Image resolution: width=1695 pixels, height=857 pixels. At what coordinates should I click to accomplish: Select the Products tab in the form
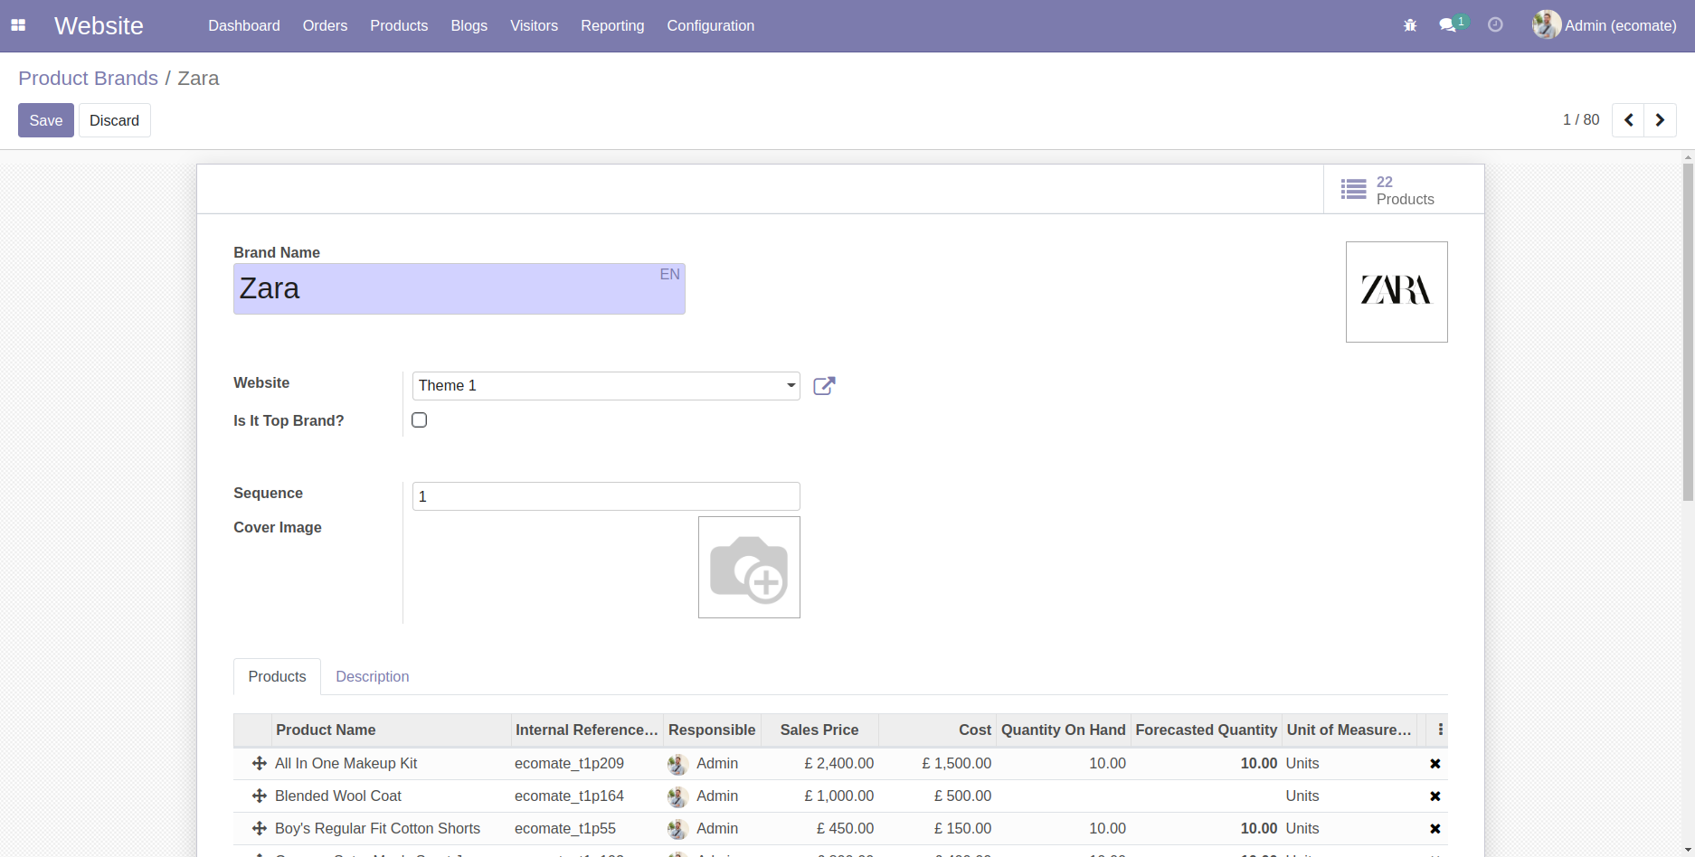click(277, 677)
